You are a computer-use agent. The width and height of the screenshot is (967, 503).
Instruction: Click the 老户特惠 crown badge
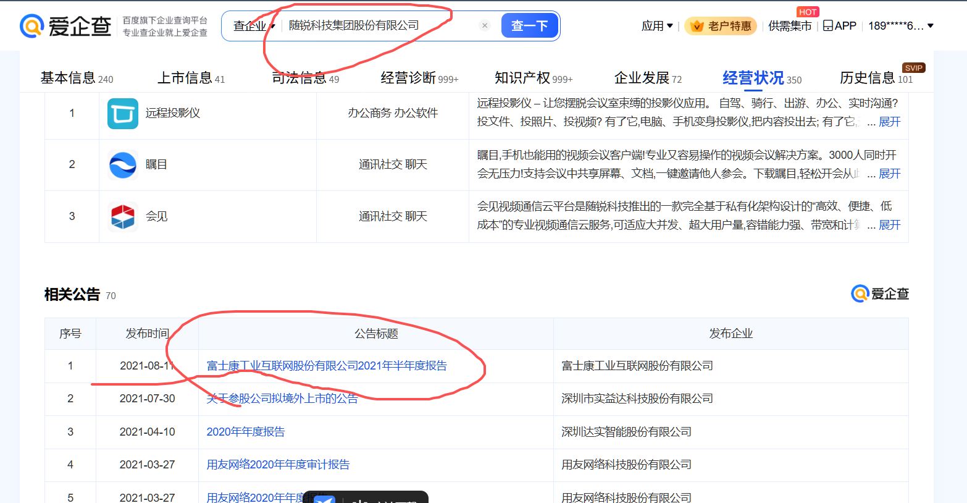pyautogui.click(x=720, y=26)
